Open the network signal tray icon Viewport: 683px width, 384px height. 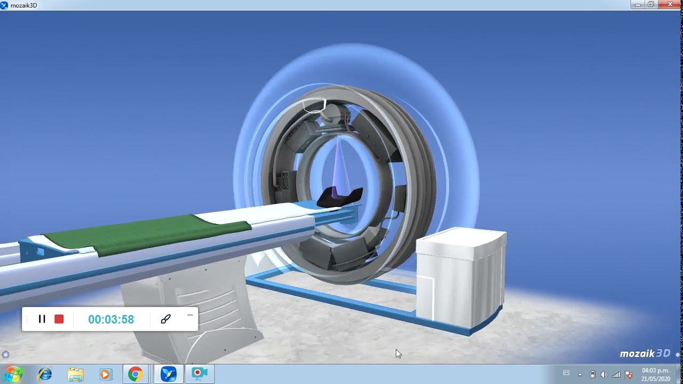click(x=616, y=374)
